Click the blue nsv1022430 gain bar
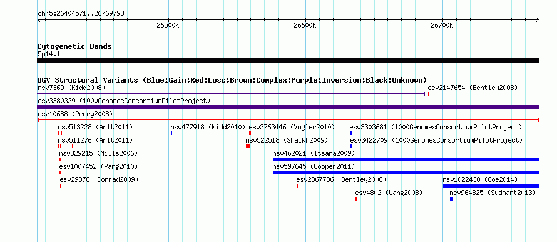Image resolution: width=557 pixels, height=242 pixels. pyautogui.click(x=491, y=186)
